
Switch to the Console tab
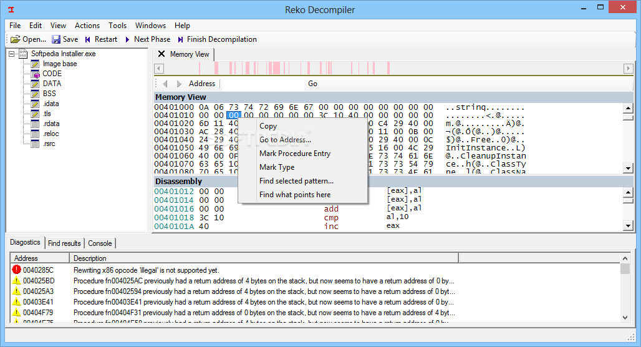(100, 243)
